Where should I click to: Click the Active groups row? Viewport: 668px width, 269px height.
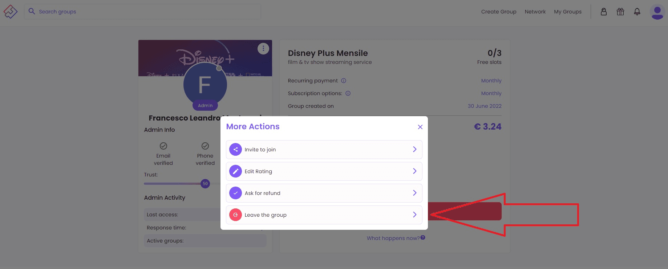click(205, 241)
